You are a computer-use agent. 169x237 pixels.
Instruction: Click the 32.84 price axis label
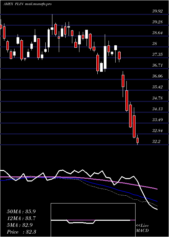[x=158, y=131]
